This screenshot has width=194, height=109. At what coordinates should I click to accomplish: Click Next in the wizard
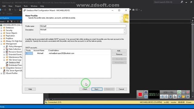point(97,89)
